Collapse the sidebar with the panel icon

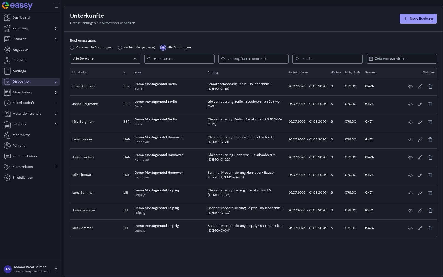[56, 6]
